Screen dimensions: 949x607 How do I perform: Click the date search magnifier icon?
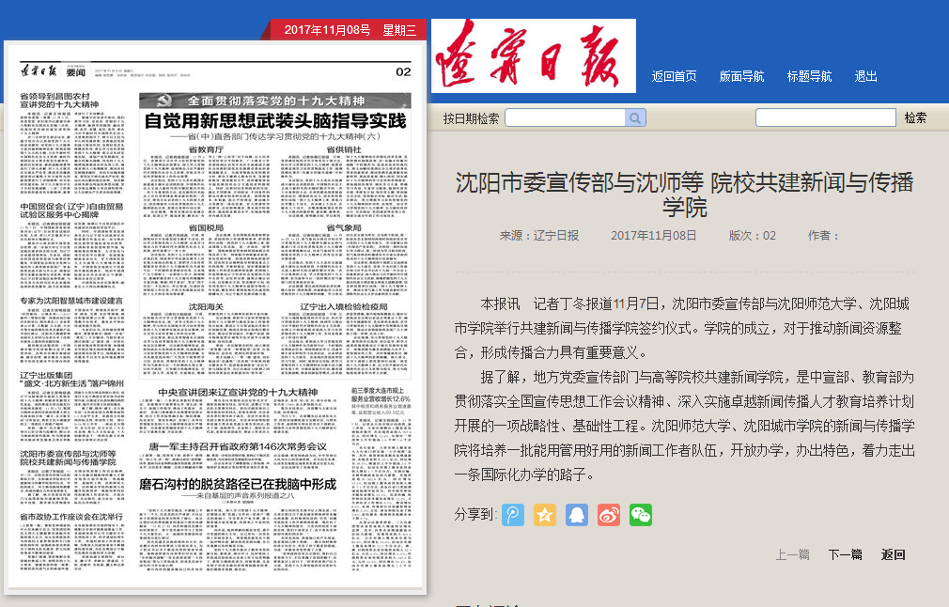636,118
